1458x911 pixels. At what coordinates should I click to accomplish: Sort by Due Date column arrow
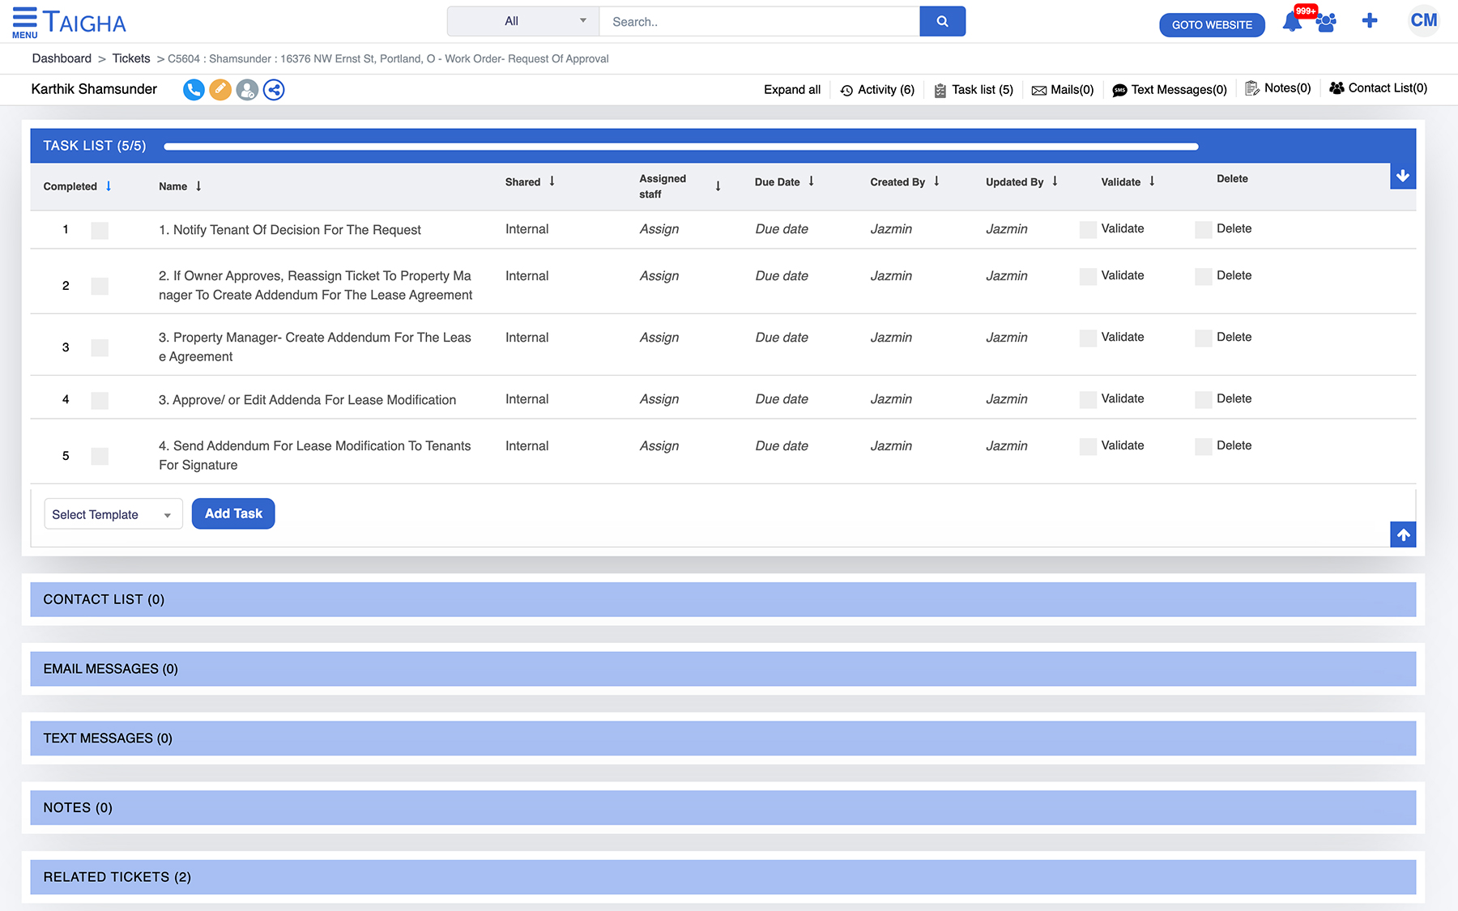[811, 181]
